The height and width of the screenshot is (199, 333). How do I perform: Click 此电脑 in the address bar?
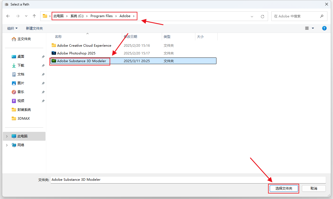(x=59, y=16)
